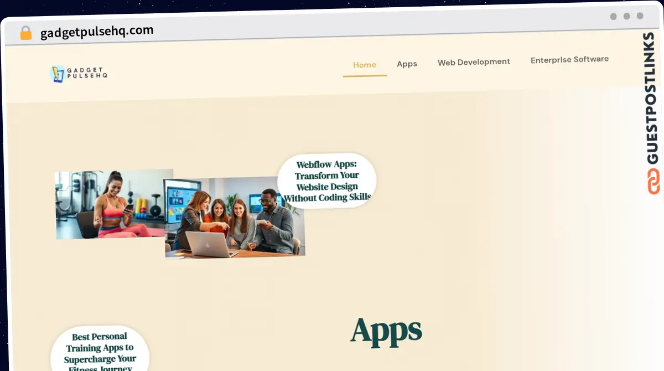Click the padlock icon in the address bar
The height and width of the screenshot is (371, 664).
point(26,33)
